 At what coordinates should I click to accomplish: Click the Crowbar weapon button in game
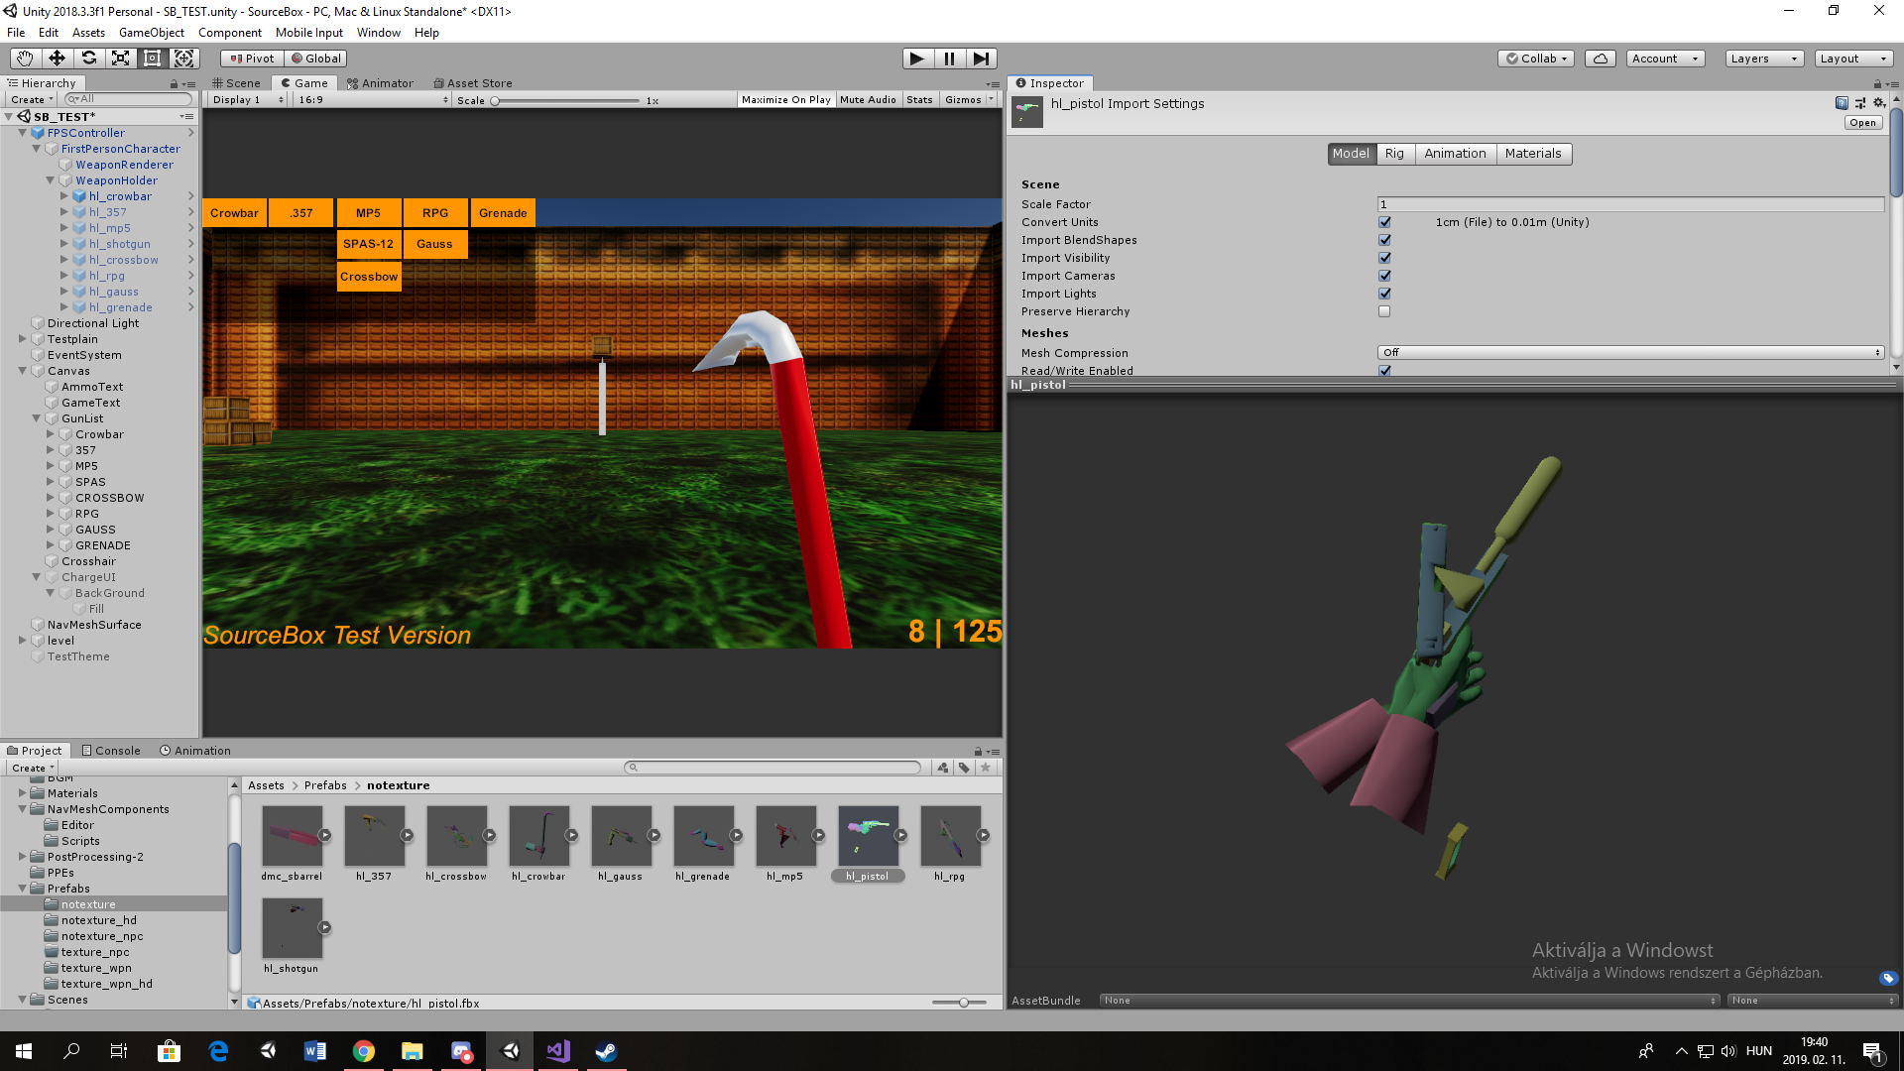tap(234, 213)
